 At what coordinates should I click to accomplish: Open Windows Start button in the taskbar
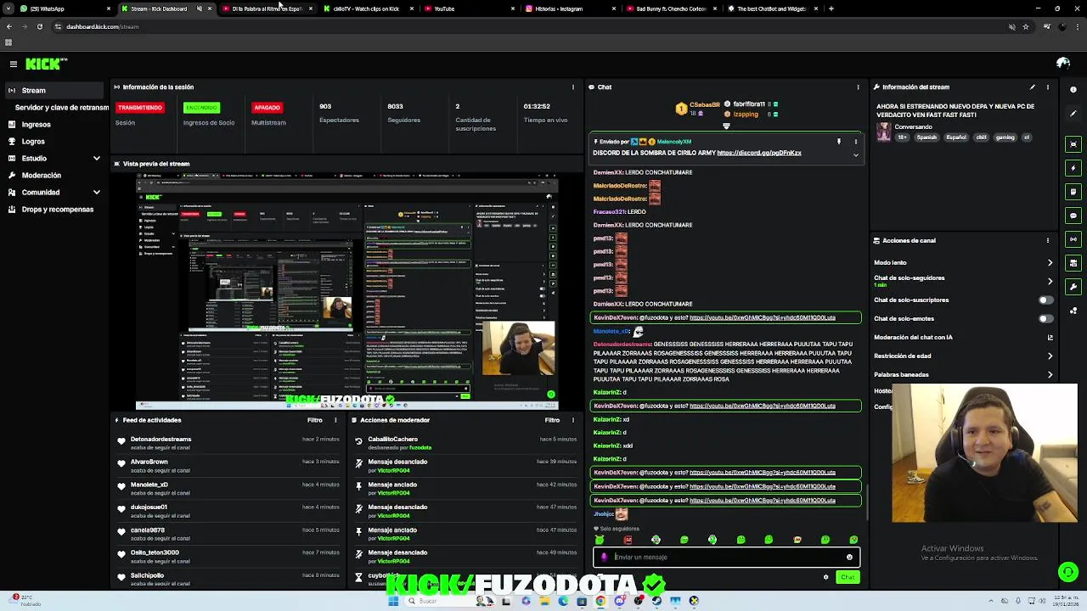pyautogui.click(x=392, y=601)
